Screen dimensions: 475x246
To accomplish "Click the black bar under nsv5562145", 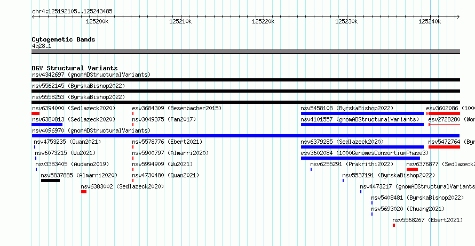I will click(x=246, y=91).
